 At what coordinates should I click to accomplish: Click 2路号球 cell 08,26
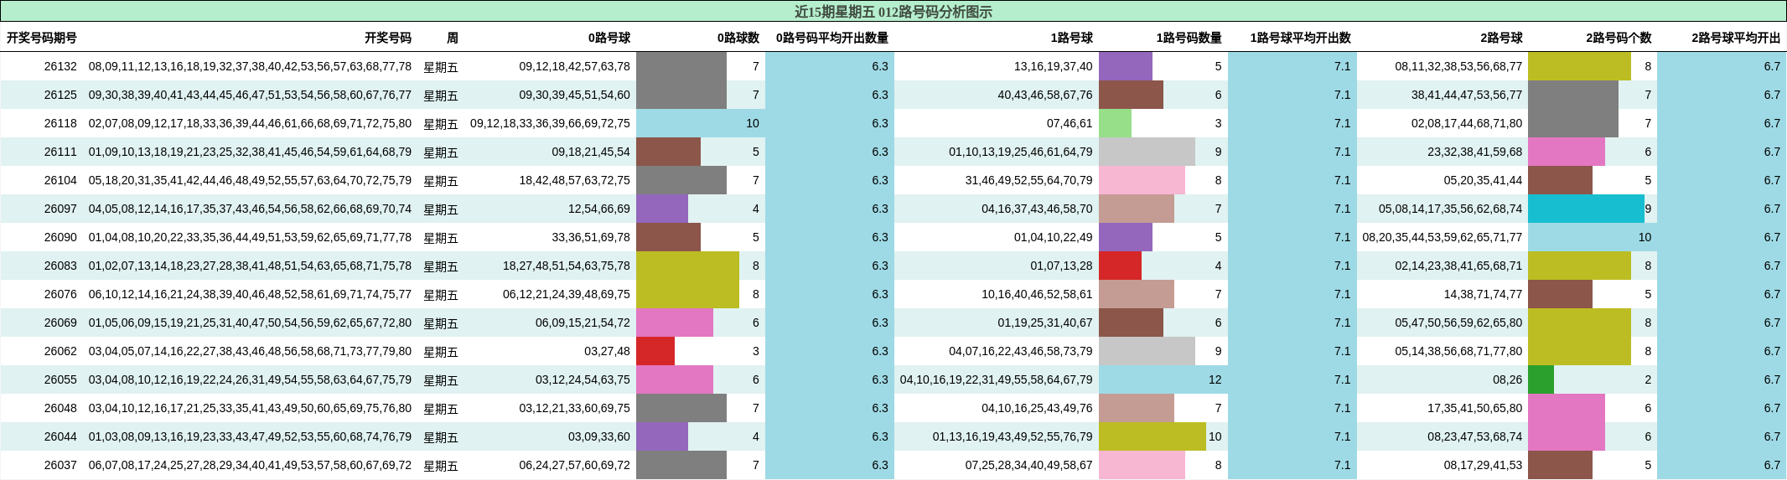coord(1507,379)
